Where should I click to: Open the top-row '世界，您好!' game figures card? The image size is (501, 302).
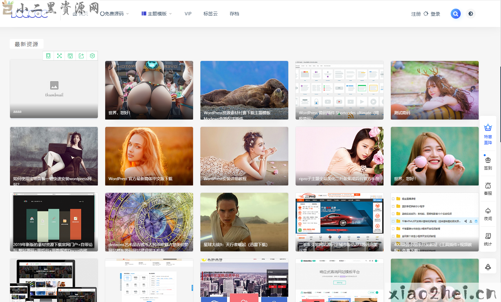tap(149, 90)
